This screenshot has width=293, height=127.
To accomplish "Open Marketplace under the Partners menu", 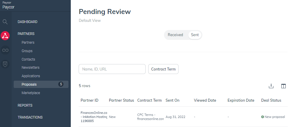I will click(31, 93).
